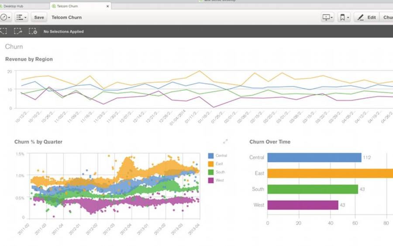Click the 2012-01 quarter axis label
The width and height of the screenshot is (393, 246).
pyautogui.click(x=74, y=229)
